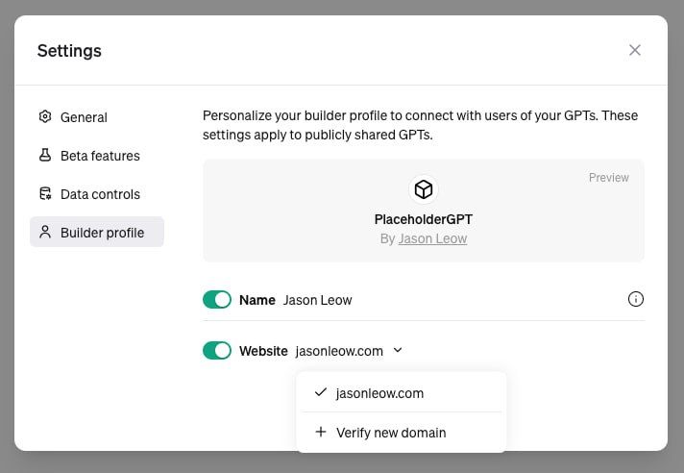The image size is (684, 473).
Task: Select jasonleow.com from the domain menu
Action: tap(379, 393)
